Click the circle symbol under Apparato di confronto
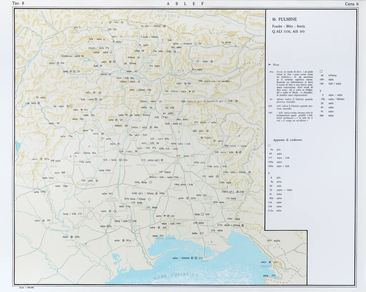Image resolution: width=366 pixels, height=292 pixels. click(x=269, y=145)
